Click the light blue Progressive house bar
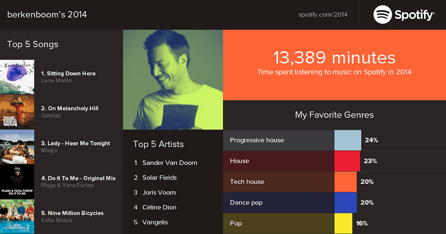Screen dimensions: 446x234 pyautogui.click(x=348, y=140)
